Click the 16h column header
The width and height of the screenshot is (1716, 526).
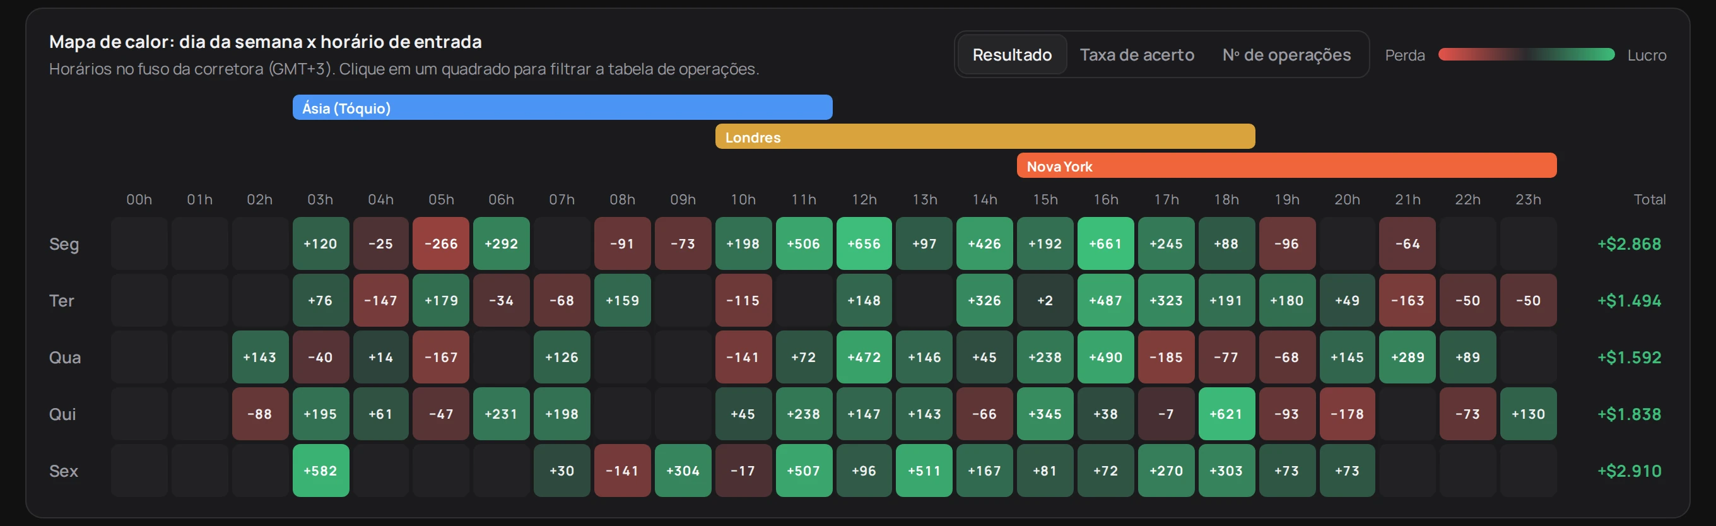tap(1106, 199)
